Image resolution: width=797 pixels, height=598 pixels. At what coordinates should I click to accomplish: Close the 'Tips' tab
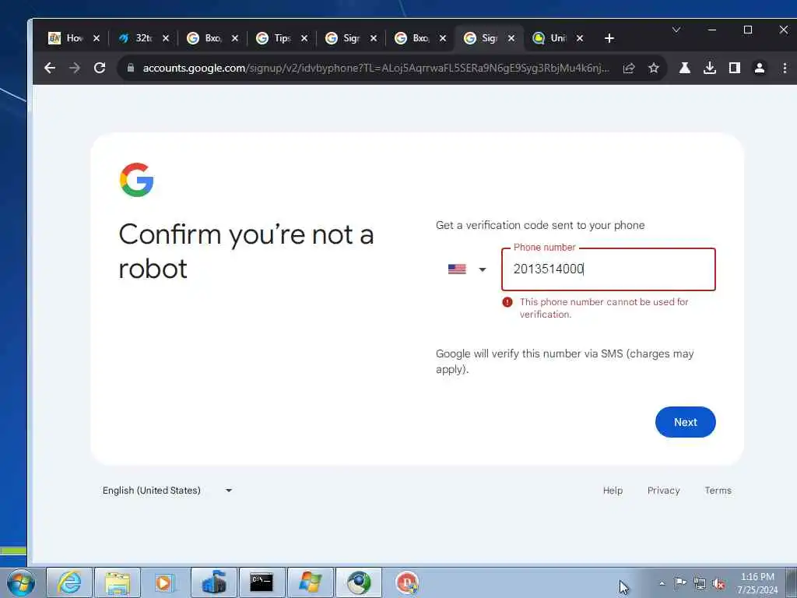coord(304,38)
